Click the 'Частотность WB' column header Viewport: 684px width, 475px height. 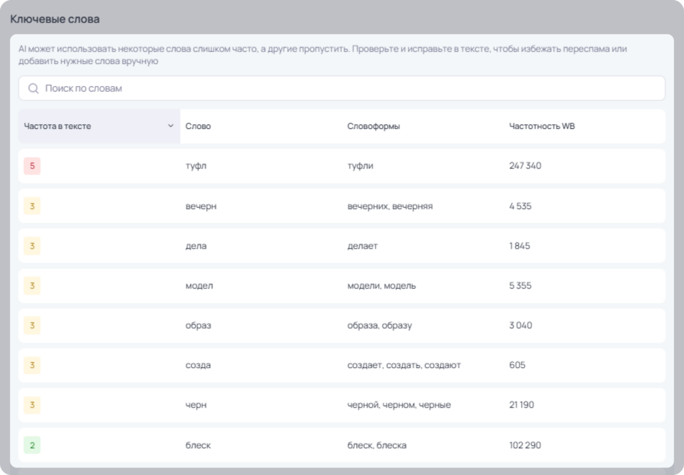542,126
